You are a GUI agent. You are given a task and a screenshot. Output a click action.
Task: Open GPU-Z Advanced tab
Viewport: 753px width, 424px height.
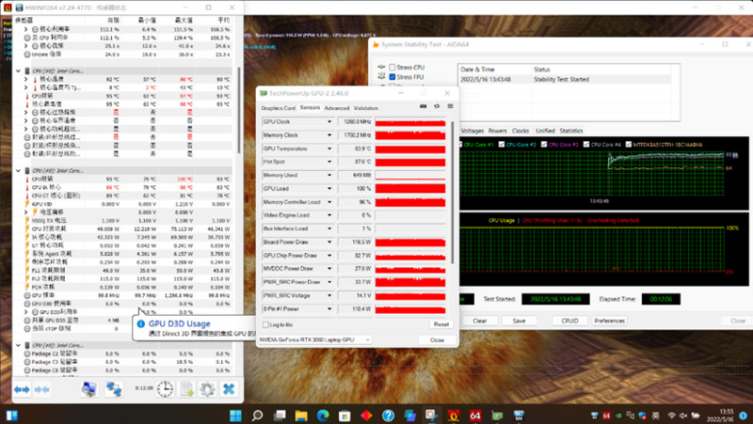(337, 108)
